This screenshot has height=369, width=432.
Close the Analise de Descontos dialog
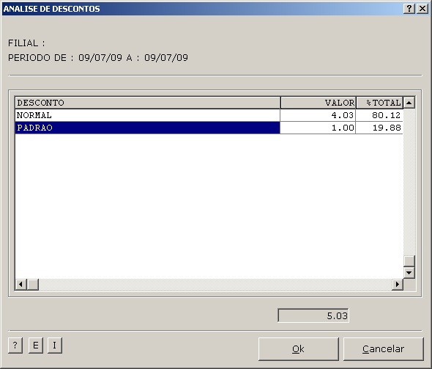[x=422, y=9]
